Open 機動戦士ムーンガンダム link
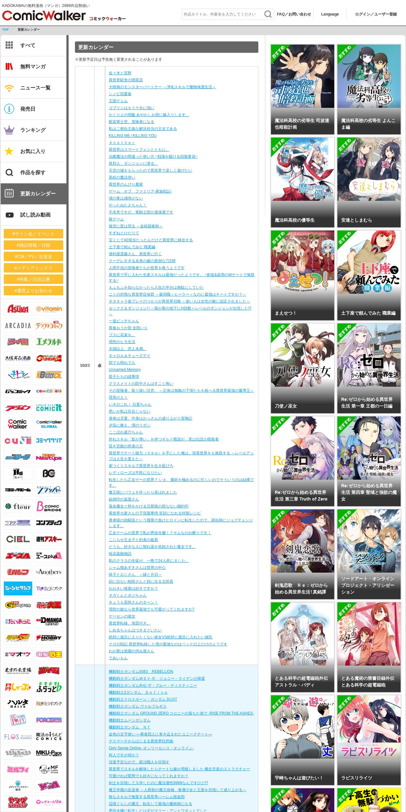 pos(130,720)
